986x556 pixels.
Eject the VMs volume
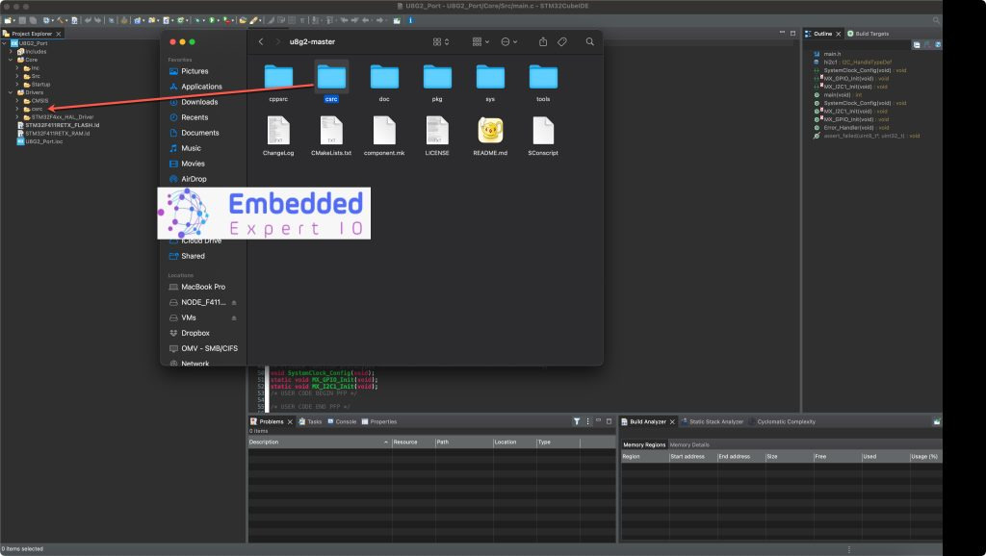click(234, 317)
